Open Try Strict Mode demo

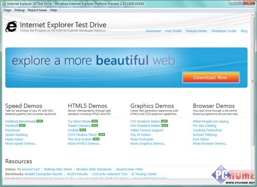pyautogui.click(x=79, y=121)
